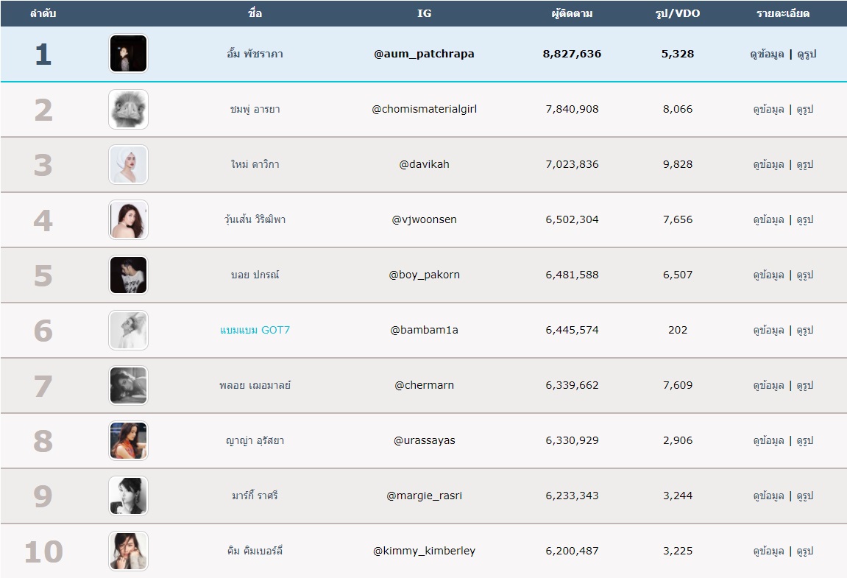Click ดูข้อมูล in the @urassayas row

[768, 440]
